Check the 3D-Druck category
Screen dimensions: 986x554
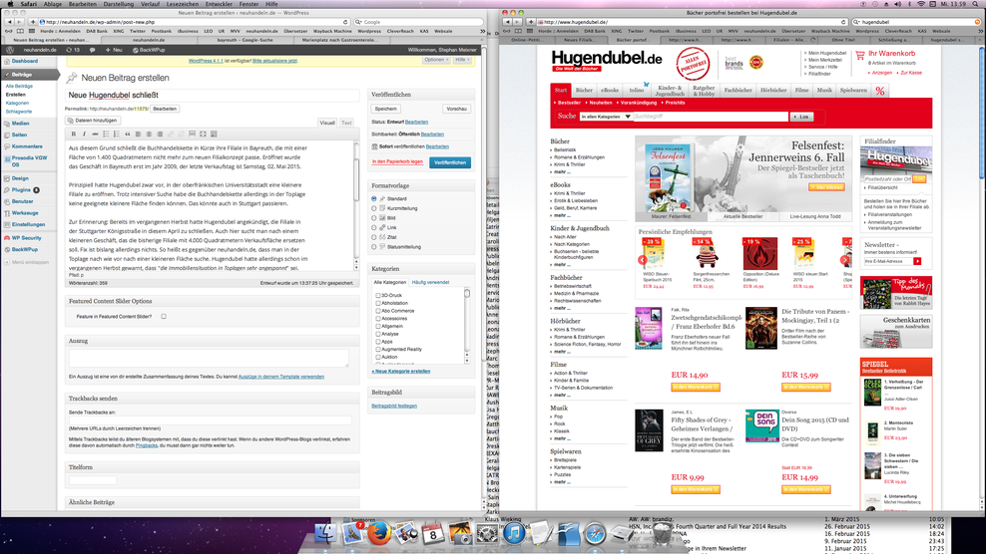378,295
